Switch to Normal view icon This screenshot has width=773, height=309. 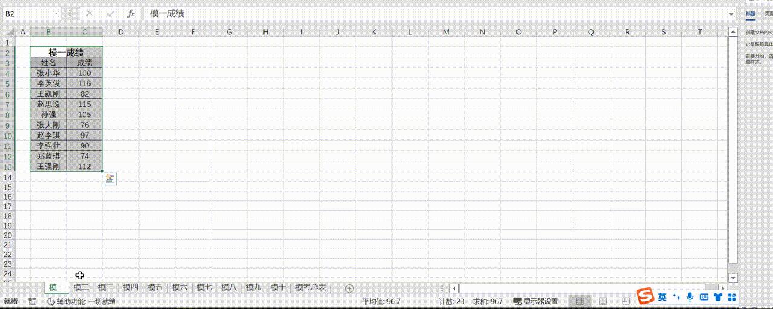[580, 301]
